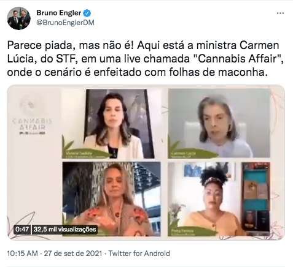Open the @BrunoEnglerDM handle link
The height and width of the screenshot is (267, 293).
coord(65,23)
